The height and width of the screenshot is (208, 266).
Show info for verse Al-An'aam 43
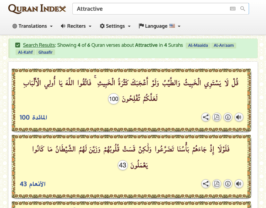(x=228, y=184)
